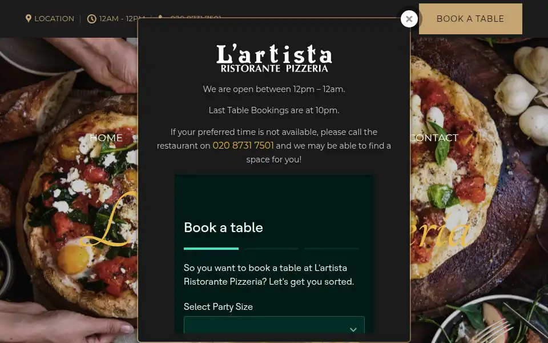Viewport: 548px width, 343px height.
Task: Click the L'artista Ristorante Pizzeria logo
Action: point(274,58)
